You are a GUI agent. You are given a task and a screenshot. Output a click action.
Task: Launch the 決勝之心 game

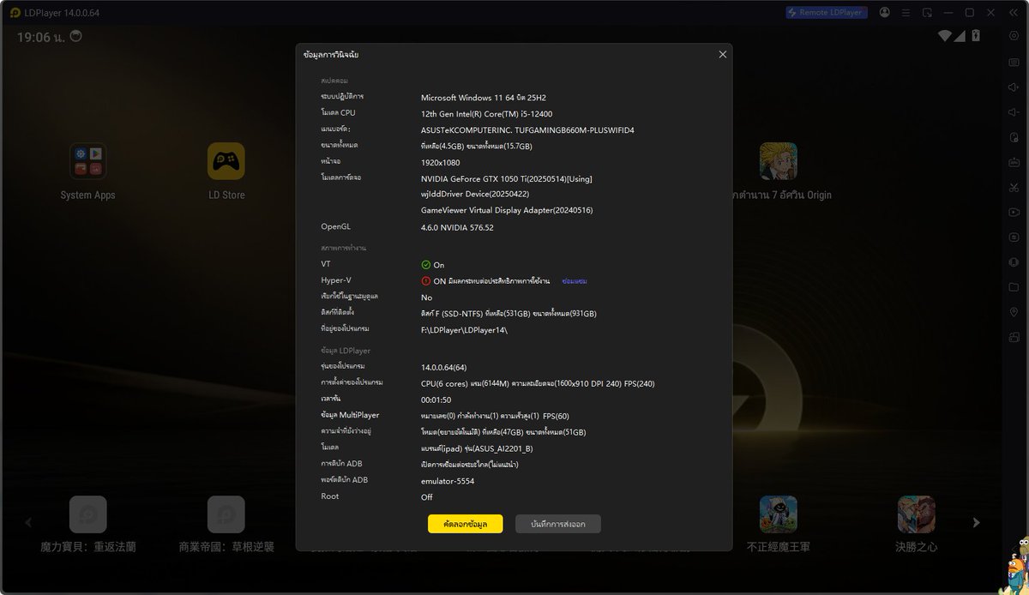(x=916, y=515)
